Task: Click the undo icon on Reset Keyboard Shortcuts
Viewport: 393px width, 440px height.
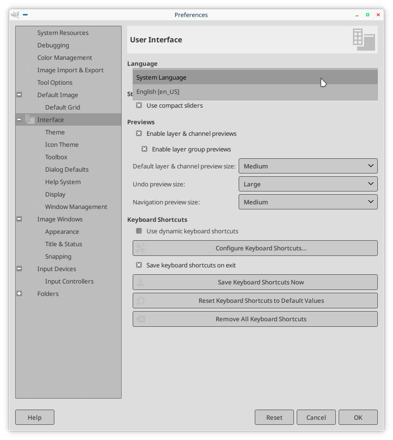Action: (x=141, y=301)
